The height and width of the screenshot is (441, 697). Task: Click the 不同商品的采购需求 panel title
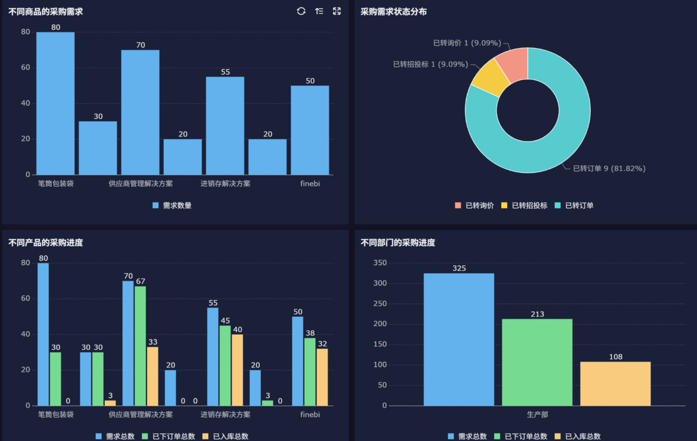[x=45, y=12]
